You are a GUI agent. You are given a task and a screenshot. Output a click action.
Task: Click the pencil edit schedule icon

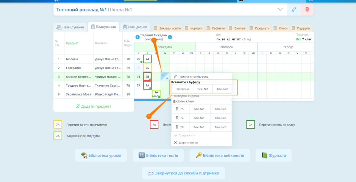tap(294, 9)
